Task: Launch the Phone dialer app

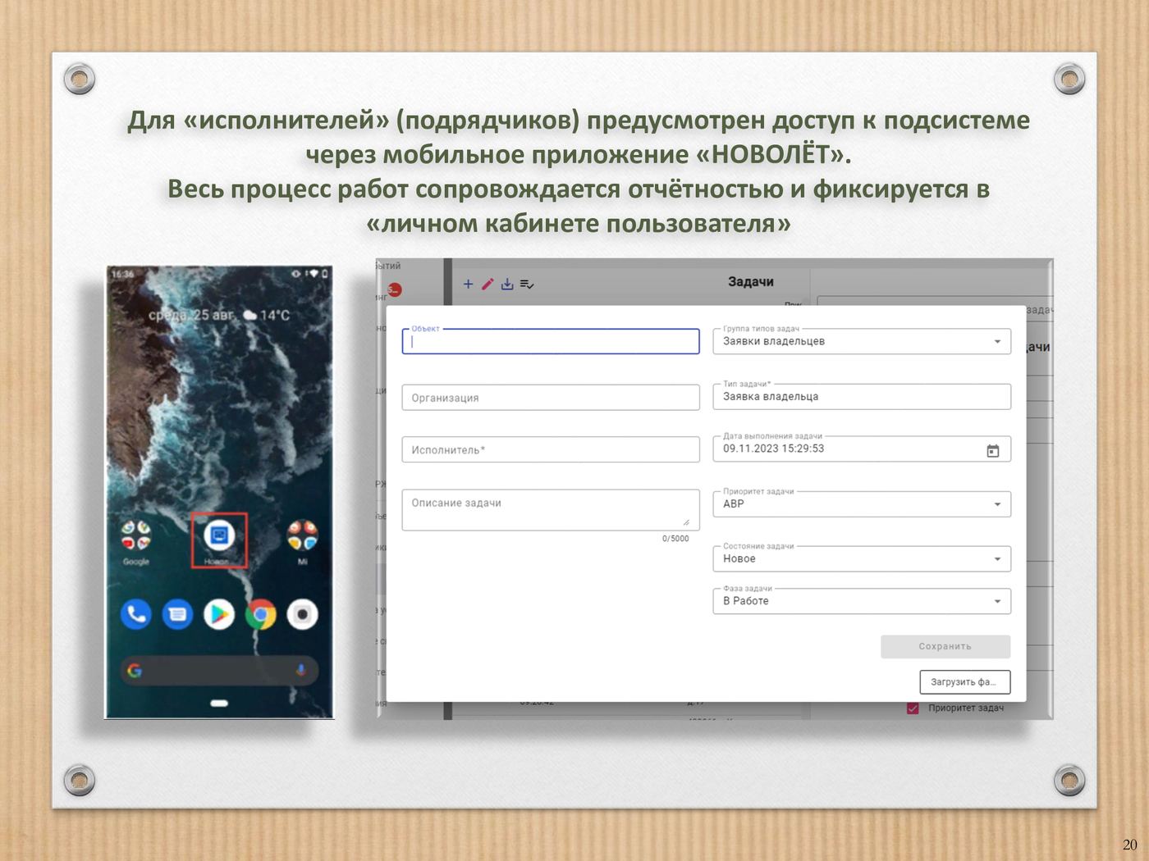Action: pyautogui.click(x=136, y=614)
